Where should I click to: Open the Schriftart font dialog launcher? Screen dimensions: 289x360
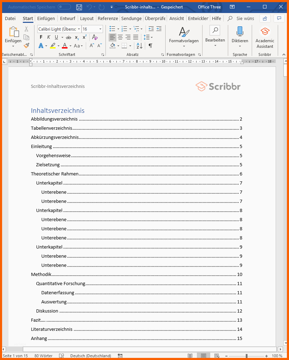tap(103, 54)
